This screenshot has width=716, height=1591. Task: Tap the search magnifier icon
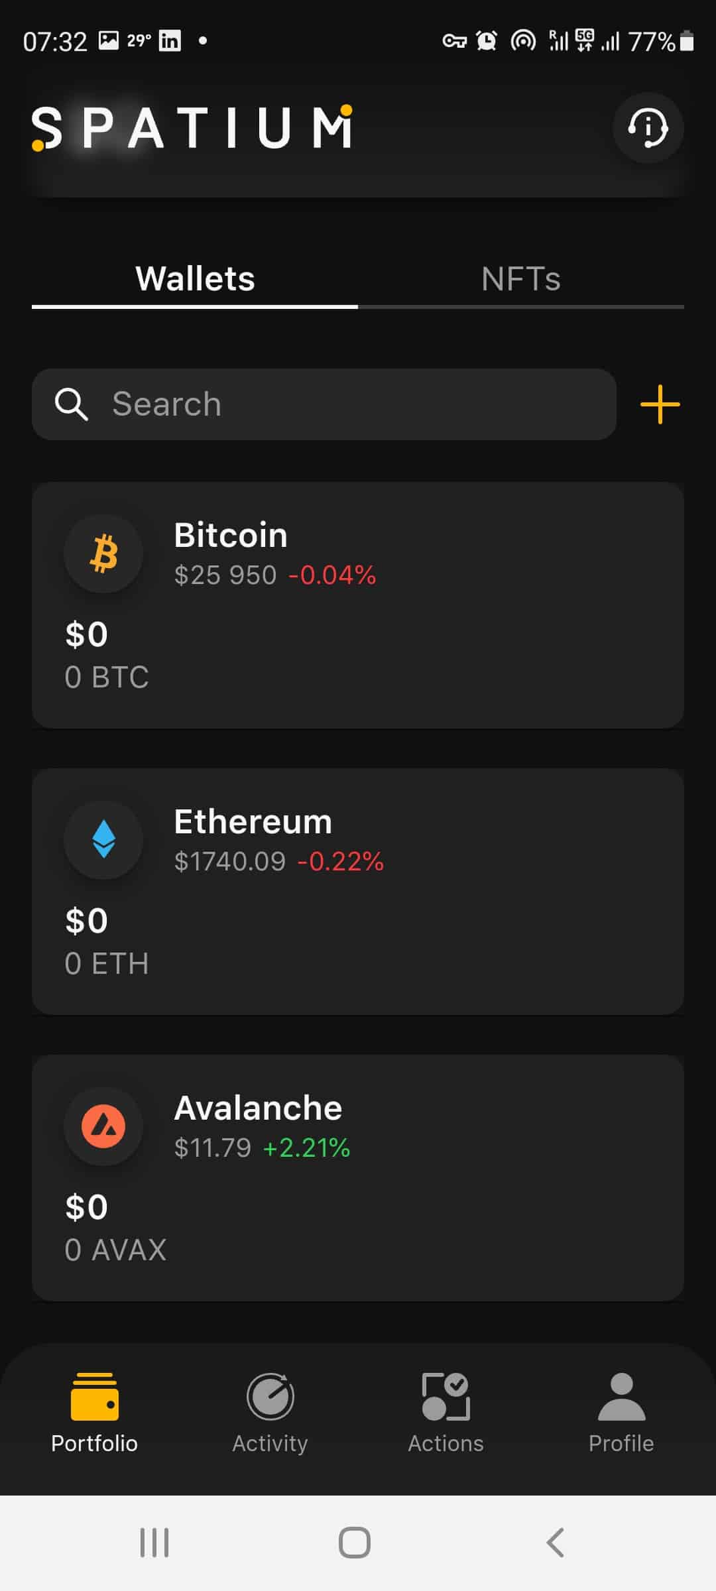coord(71,404)
